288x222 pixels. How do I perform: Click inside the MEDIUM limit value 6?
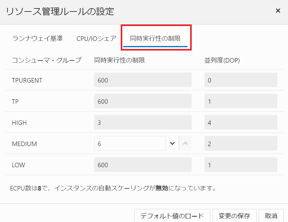(x=130, y=143)
